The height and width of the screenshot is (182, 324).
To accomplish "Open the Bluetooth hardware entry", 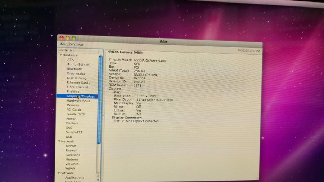I will point(75,69).
